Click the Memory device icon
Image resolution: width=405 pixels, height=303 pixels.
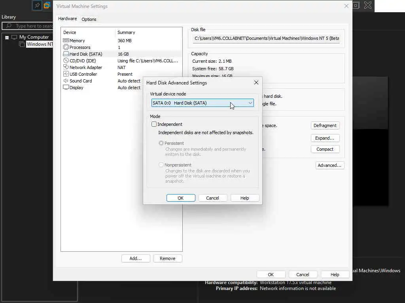pyautogui.click(x=66, y=41)
